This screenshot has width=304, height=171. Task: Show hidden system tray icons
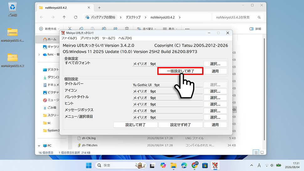click(x=251, y=165)
